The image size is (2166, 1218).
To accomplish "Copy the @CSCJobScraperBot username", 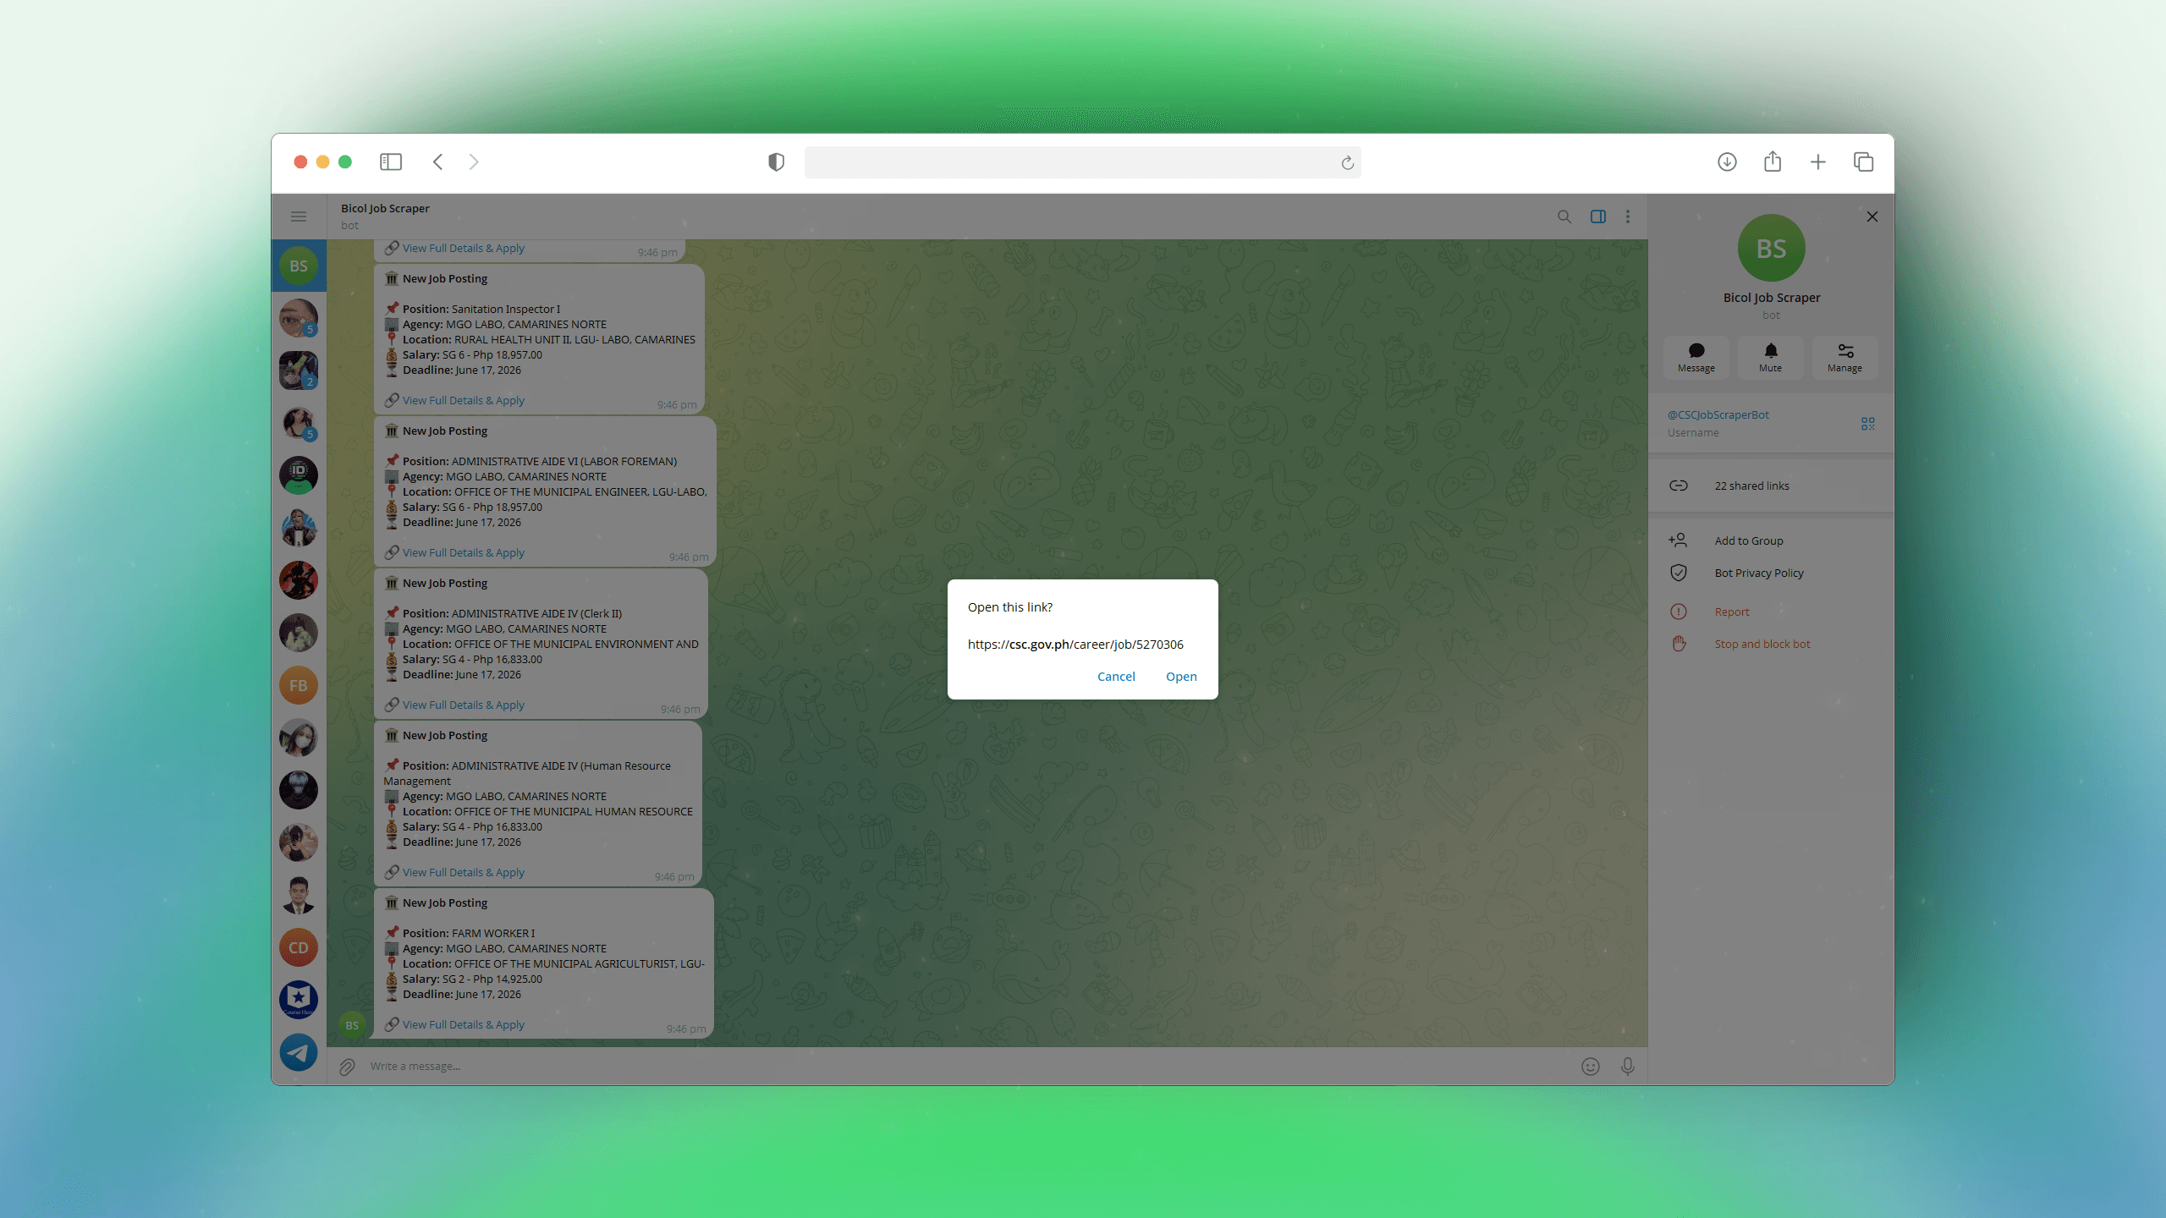I will click(1718, 414).
